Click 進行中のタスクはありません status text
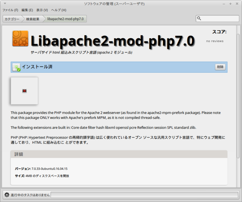The width and height of the screenshot is (242, 202). click(30, 195)
